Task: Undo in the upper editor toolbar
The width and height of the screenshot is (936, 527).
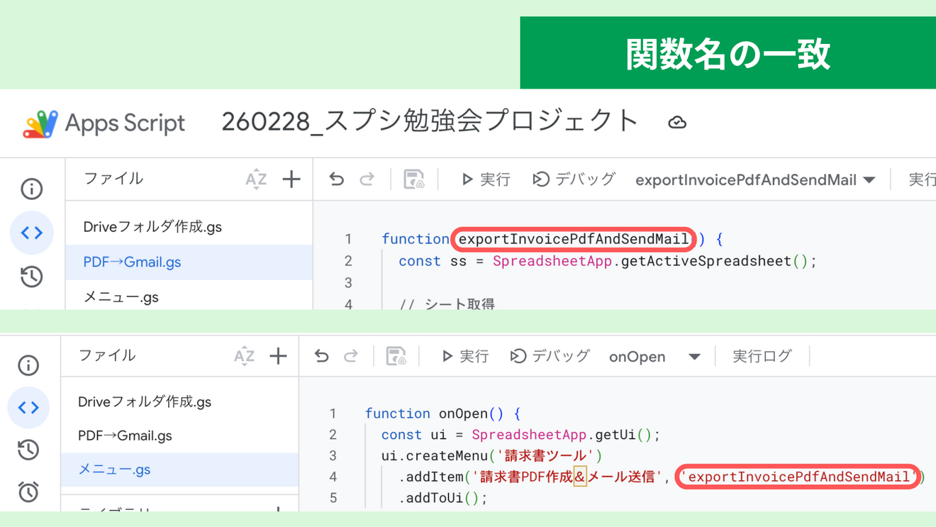Action: click(x=337, y=179)
